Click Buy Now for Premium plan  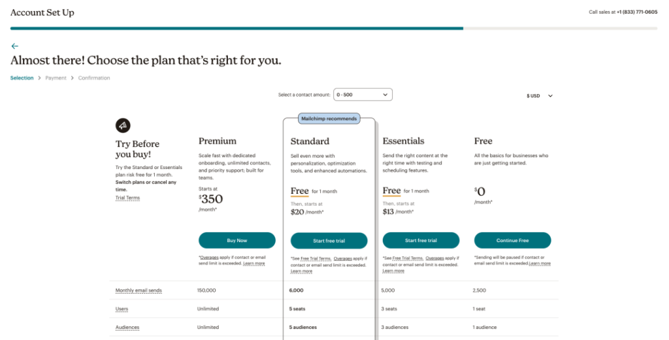click(x=237, y=240)
